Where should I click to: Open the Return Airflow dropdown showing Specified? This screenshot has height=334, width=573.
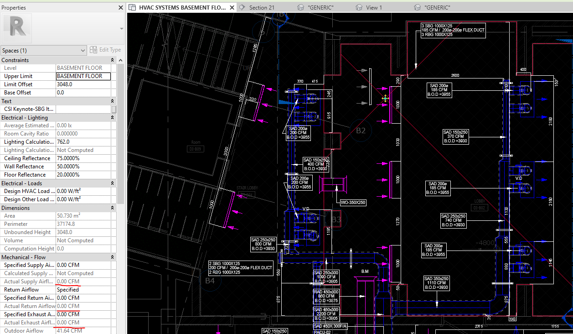click(83, 289)
